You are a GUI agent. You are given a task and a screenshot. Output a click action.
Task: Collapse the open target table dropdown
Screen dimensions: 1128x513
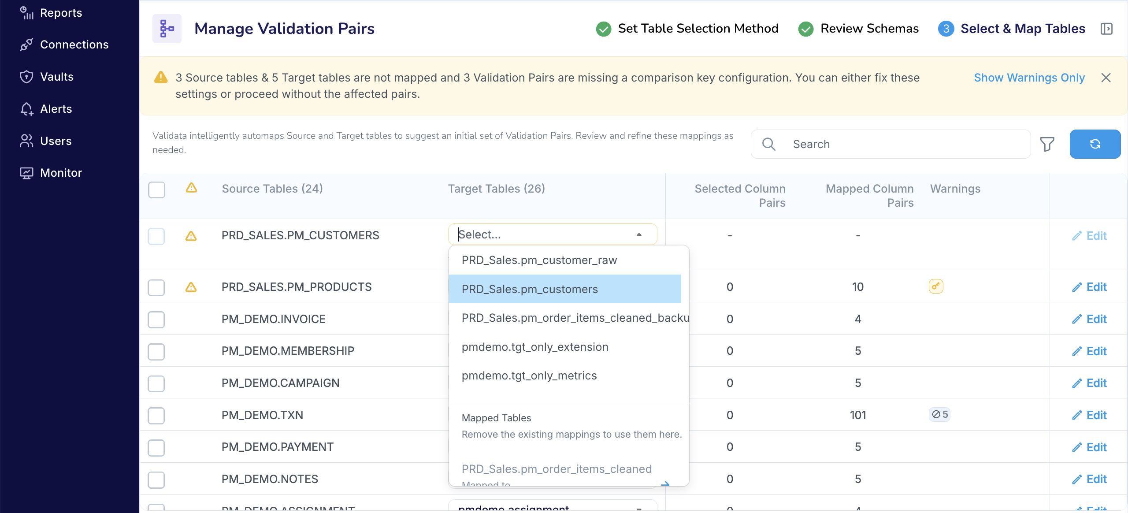639,234
